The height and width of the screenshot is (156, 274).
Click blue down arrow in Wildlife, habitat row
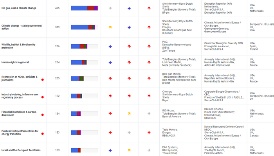click(x=110, y=47)
